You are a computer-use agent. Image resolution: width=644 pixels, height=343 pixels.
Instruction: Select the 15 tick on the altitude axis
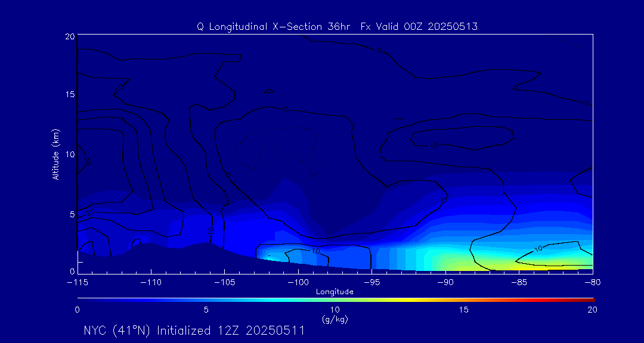pos(70,94)
